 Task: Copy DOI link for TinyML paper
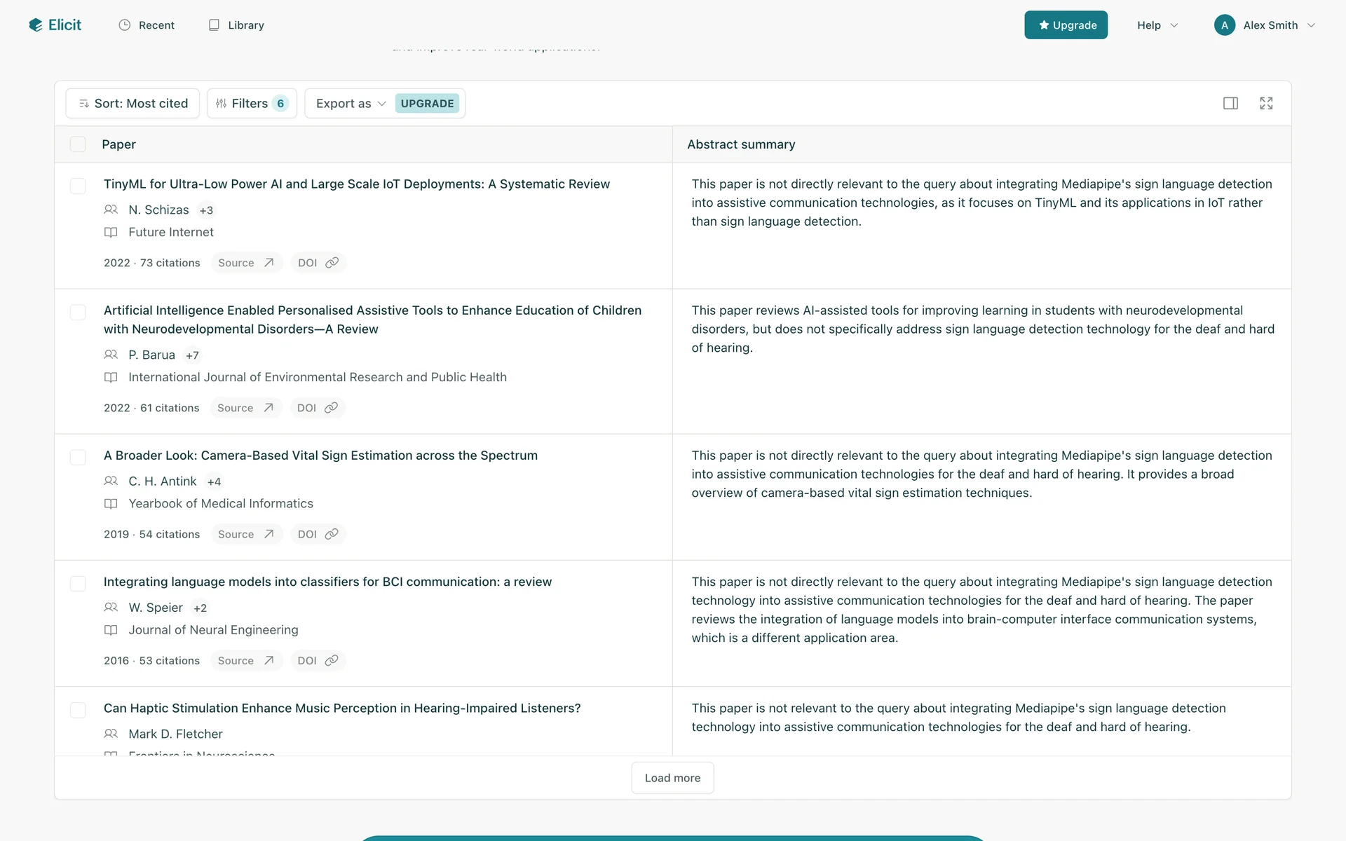(332, 263)
